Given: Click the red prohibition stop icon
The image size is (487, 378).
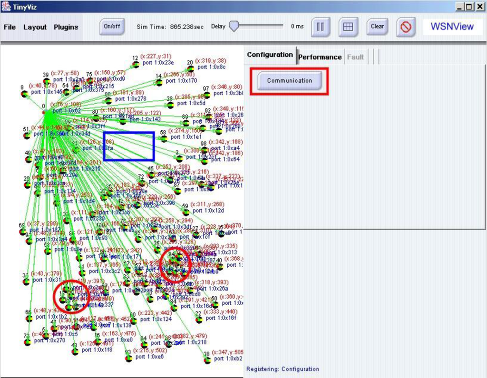Looking at the screenshot, I should (405, 27).
